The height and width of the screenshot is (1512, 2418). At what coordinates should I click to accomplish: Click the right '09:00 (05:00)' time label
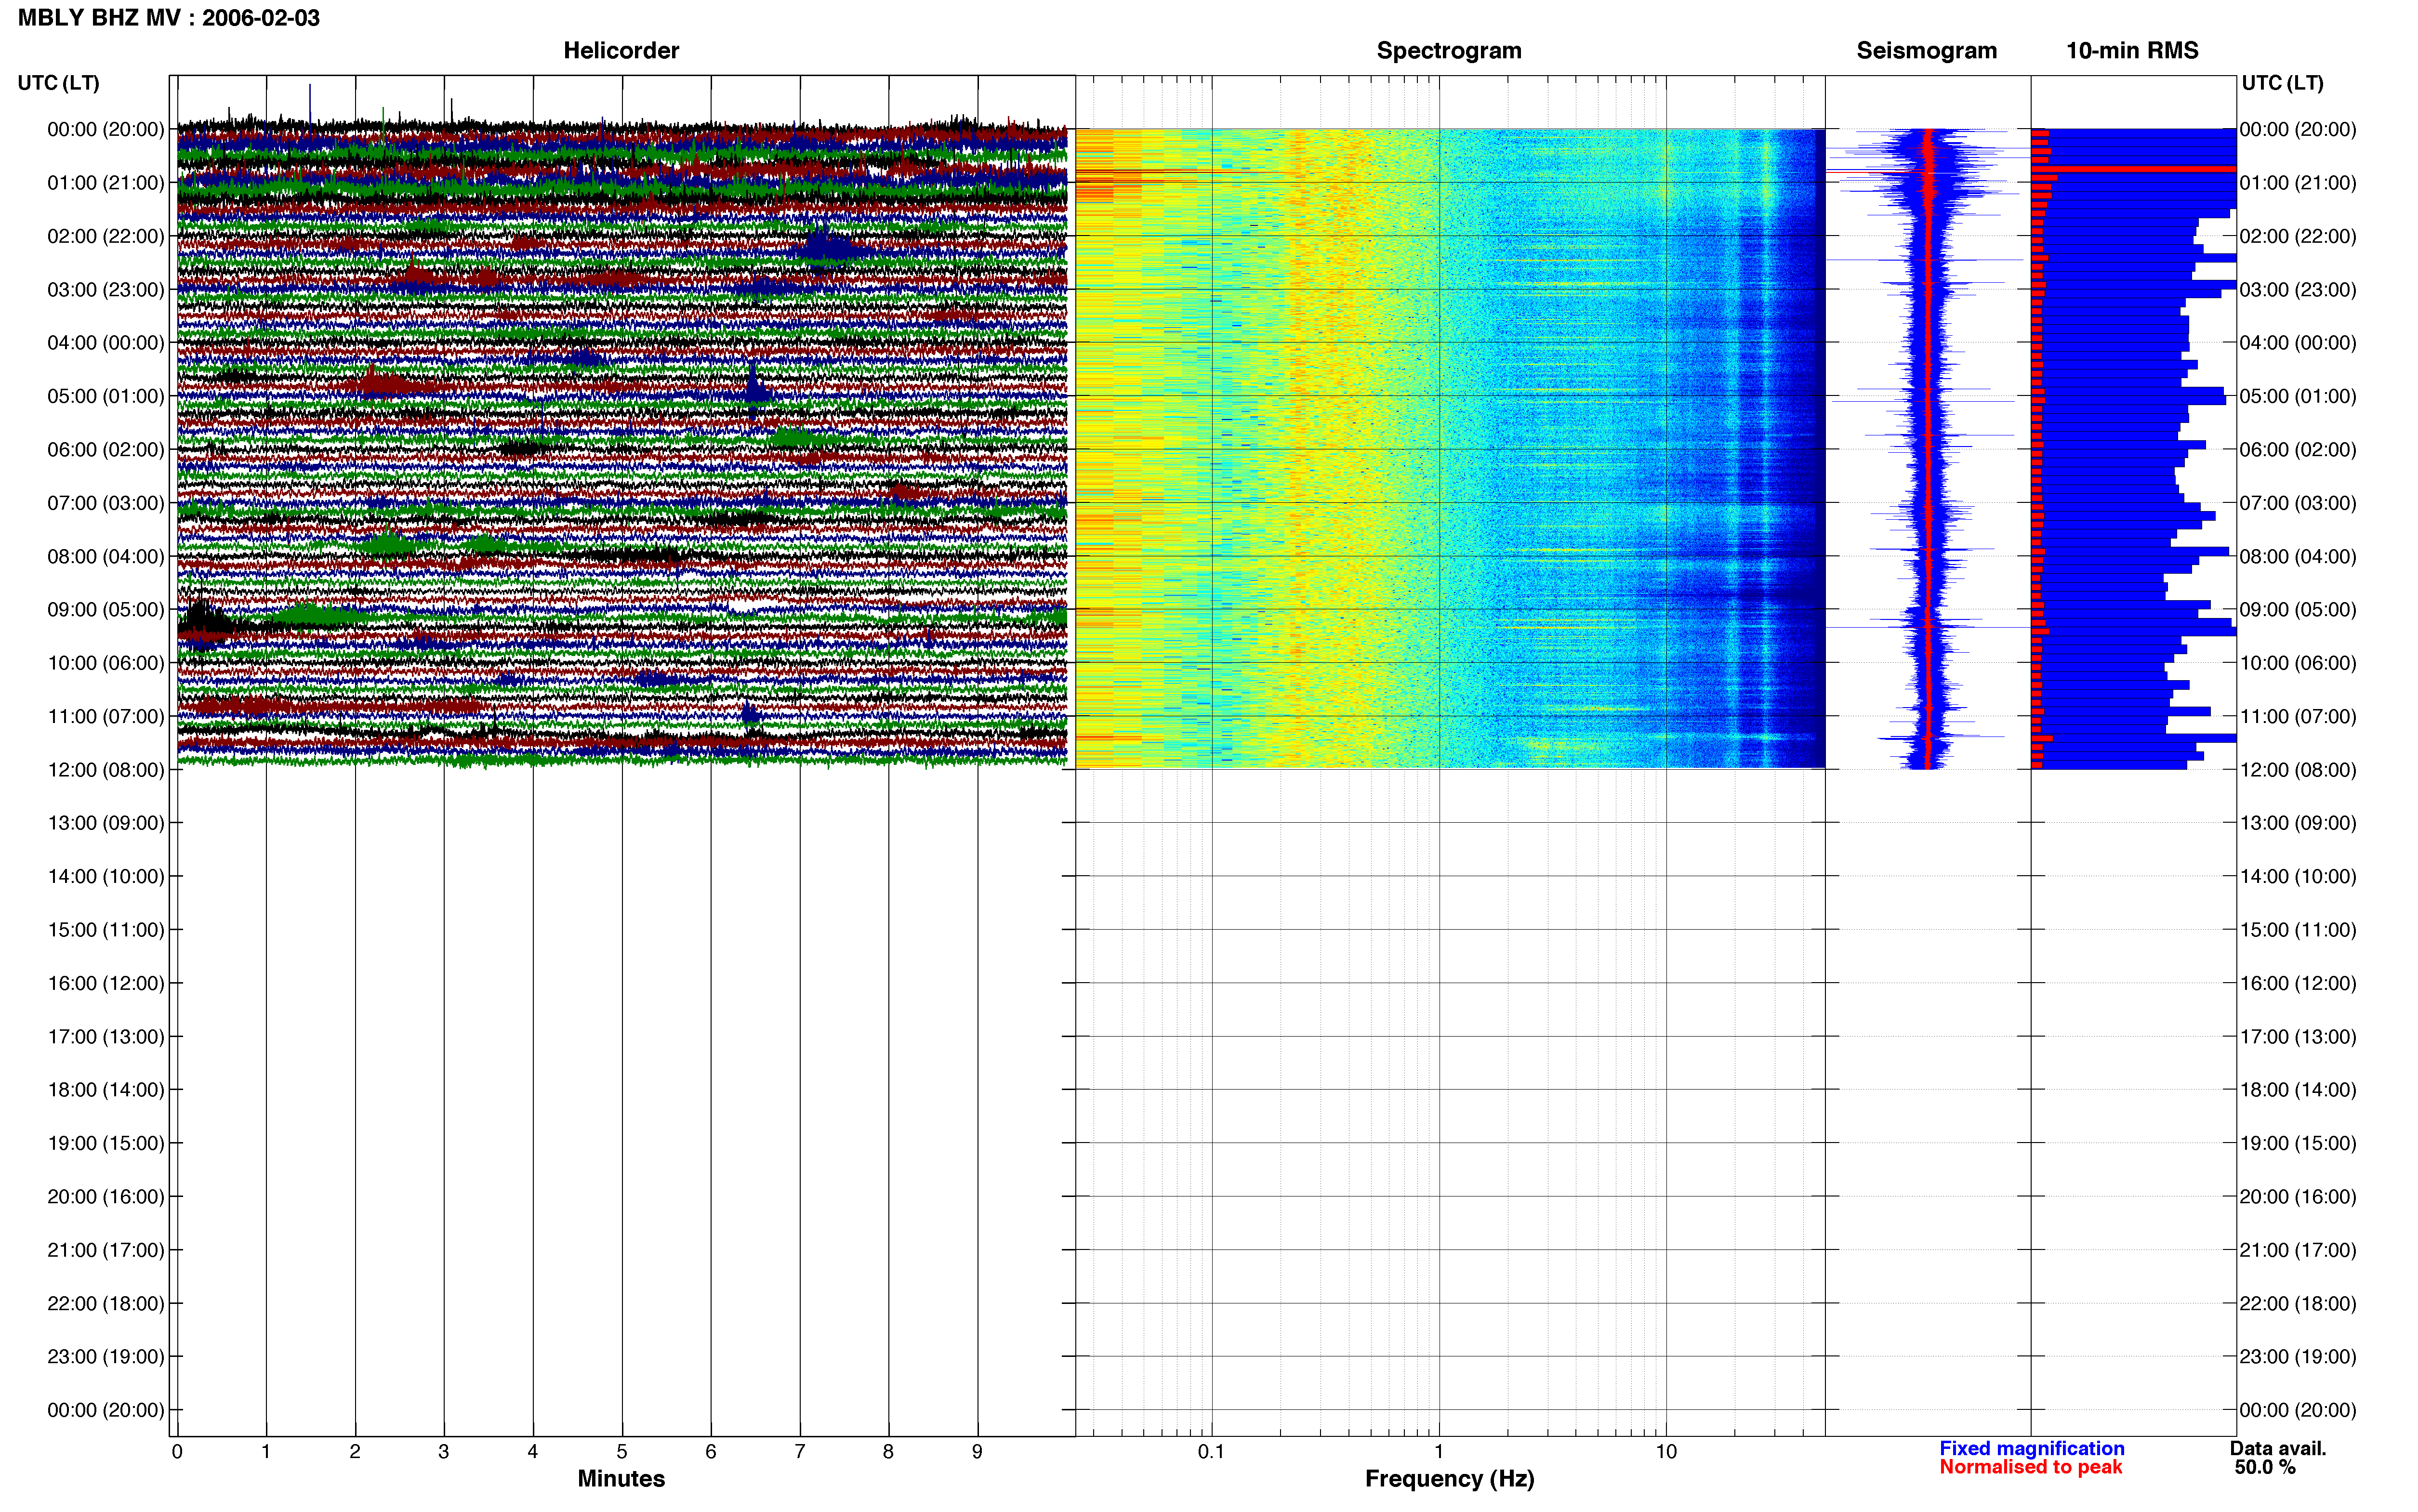[2298, 610]
